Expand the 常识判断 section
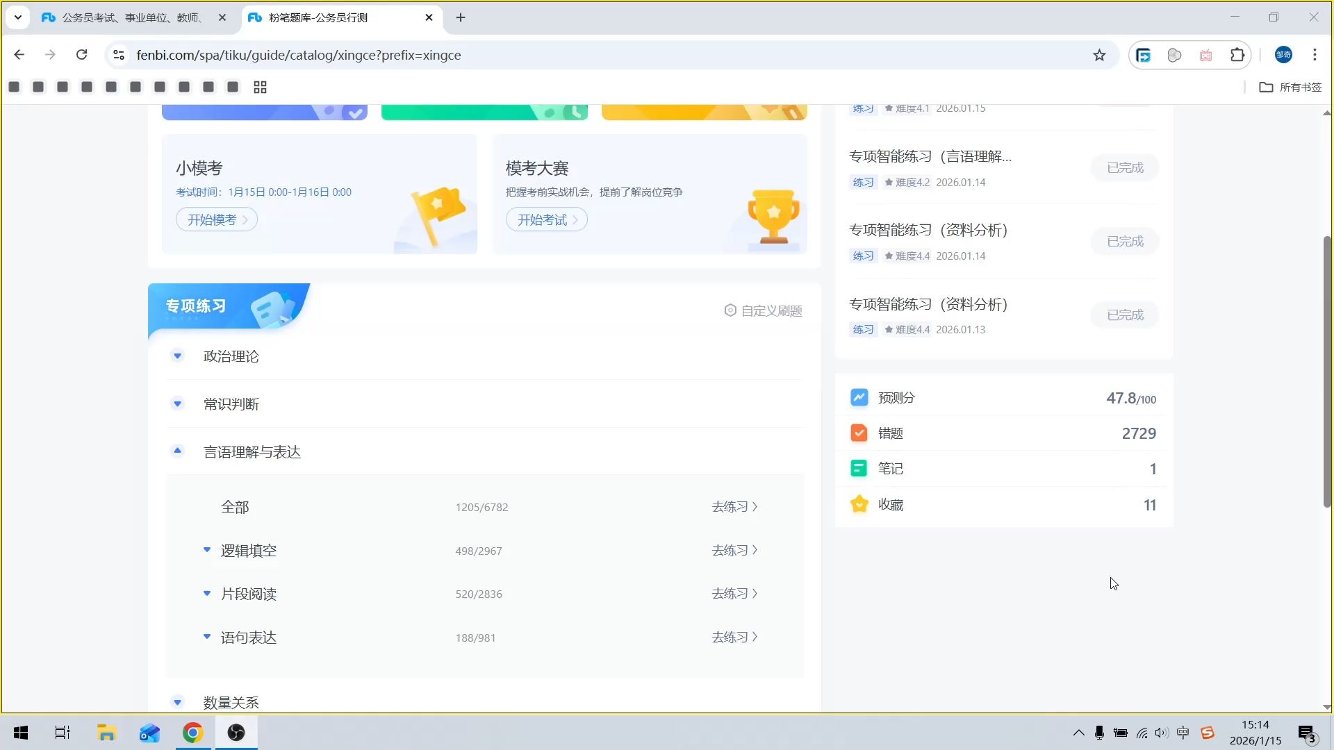1334x750 pixels. (177, 403)
